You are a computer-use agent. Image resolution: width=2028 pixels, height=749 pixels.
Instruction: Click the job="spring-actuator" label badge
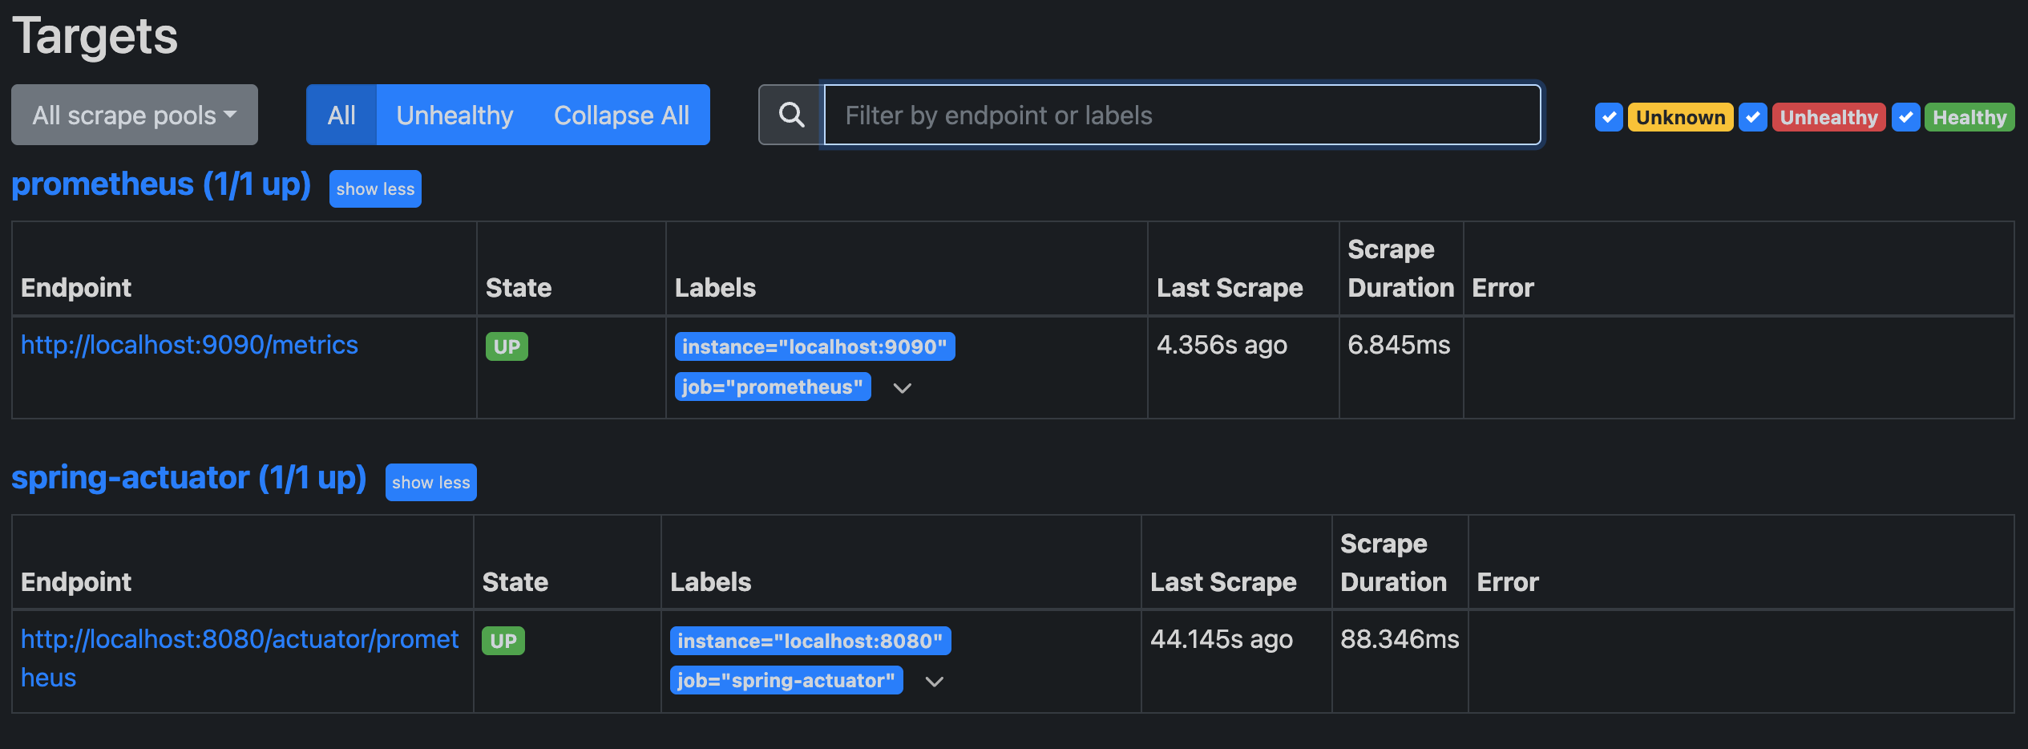(x=786, y=680)
